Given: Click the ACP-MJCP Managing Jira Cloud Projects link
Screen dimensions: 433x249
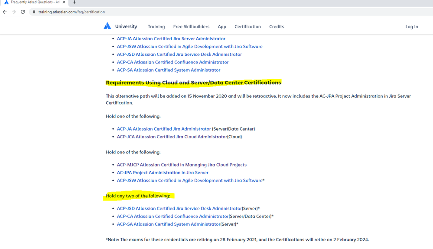Looking at the screenshot, I should (182, 165).
